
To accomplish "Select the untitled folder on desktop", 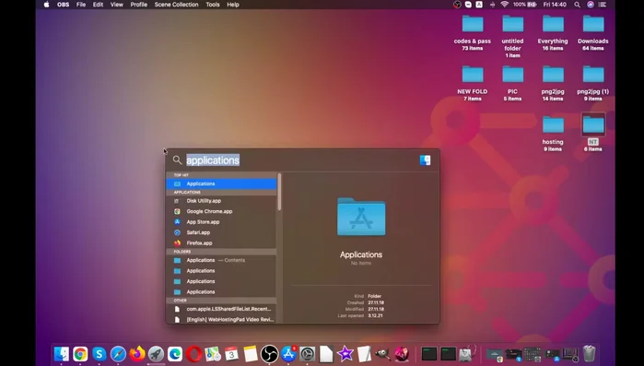I will click(512, 36).
